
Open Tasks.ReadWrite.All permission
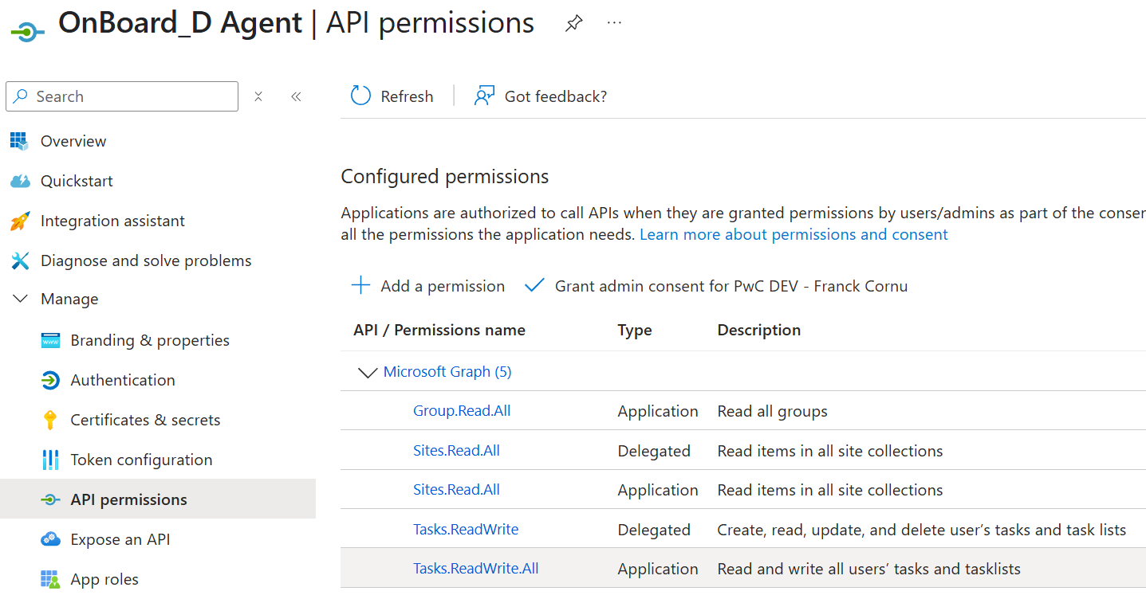pos(476,569)
